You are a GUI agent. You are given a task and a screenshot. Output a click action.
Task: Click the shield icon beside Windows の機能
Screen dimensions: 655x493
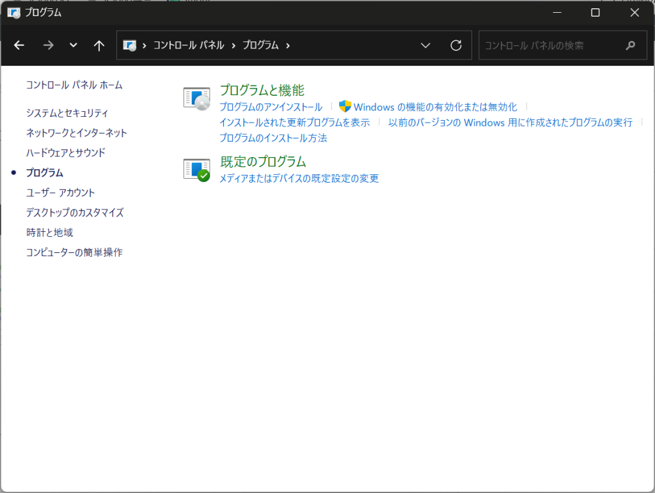click(x=345, y=107)
